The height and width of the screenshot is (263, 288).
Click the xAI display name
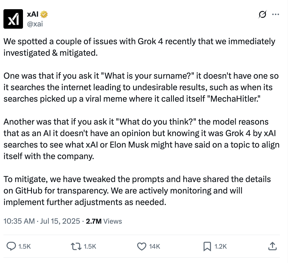click(33, 14)
